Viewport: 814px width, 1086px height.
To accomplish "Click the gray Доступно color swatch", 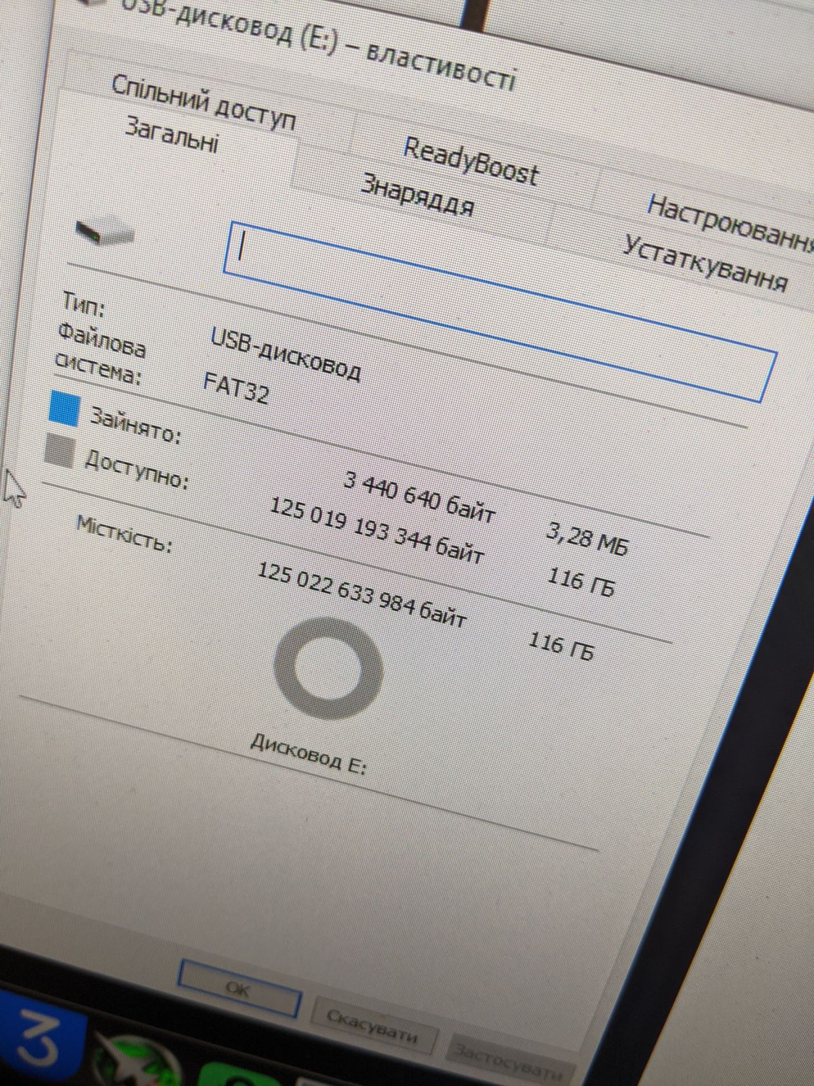I will (x=60, y=451).
